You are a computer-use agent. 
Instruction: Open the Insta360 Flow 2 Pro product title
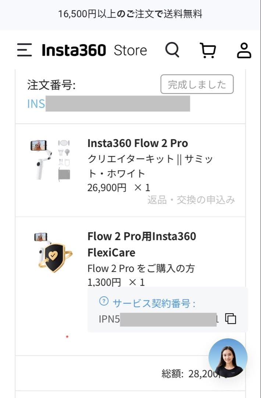click(x=137, y=143)
